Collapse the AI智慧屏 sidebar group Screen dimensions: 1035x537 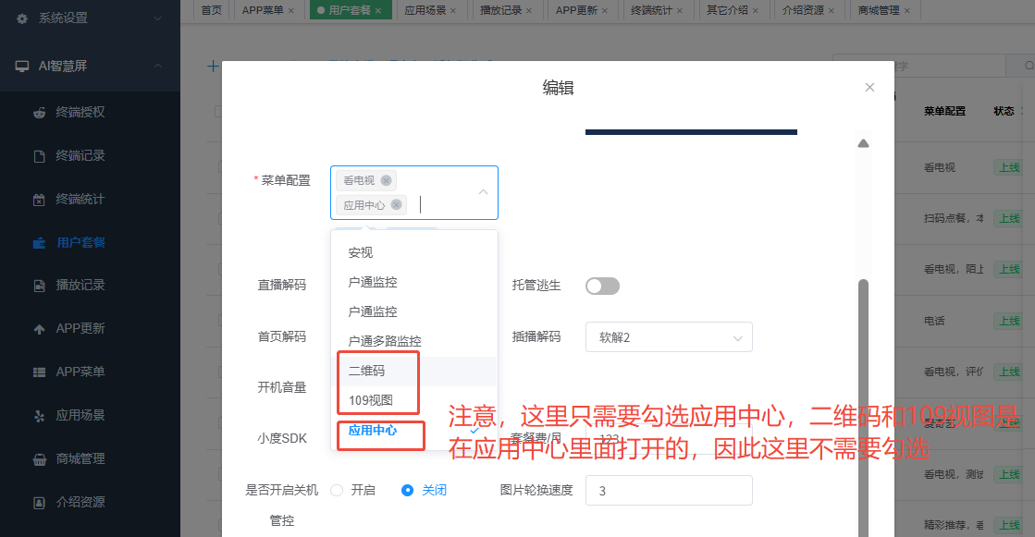point(158,67)
